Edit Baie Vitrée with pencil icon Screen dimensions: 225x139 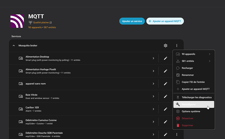(166, 96)
